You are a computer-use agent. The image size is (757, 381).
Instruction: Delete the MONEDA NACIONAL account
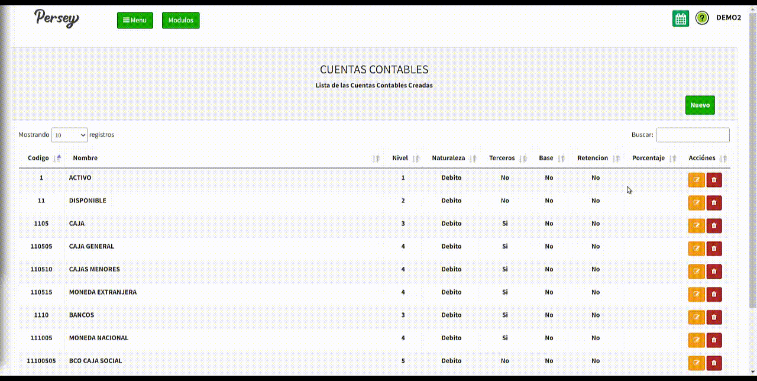pos(714,340)
